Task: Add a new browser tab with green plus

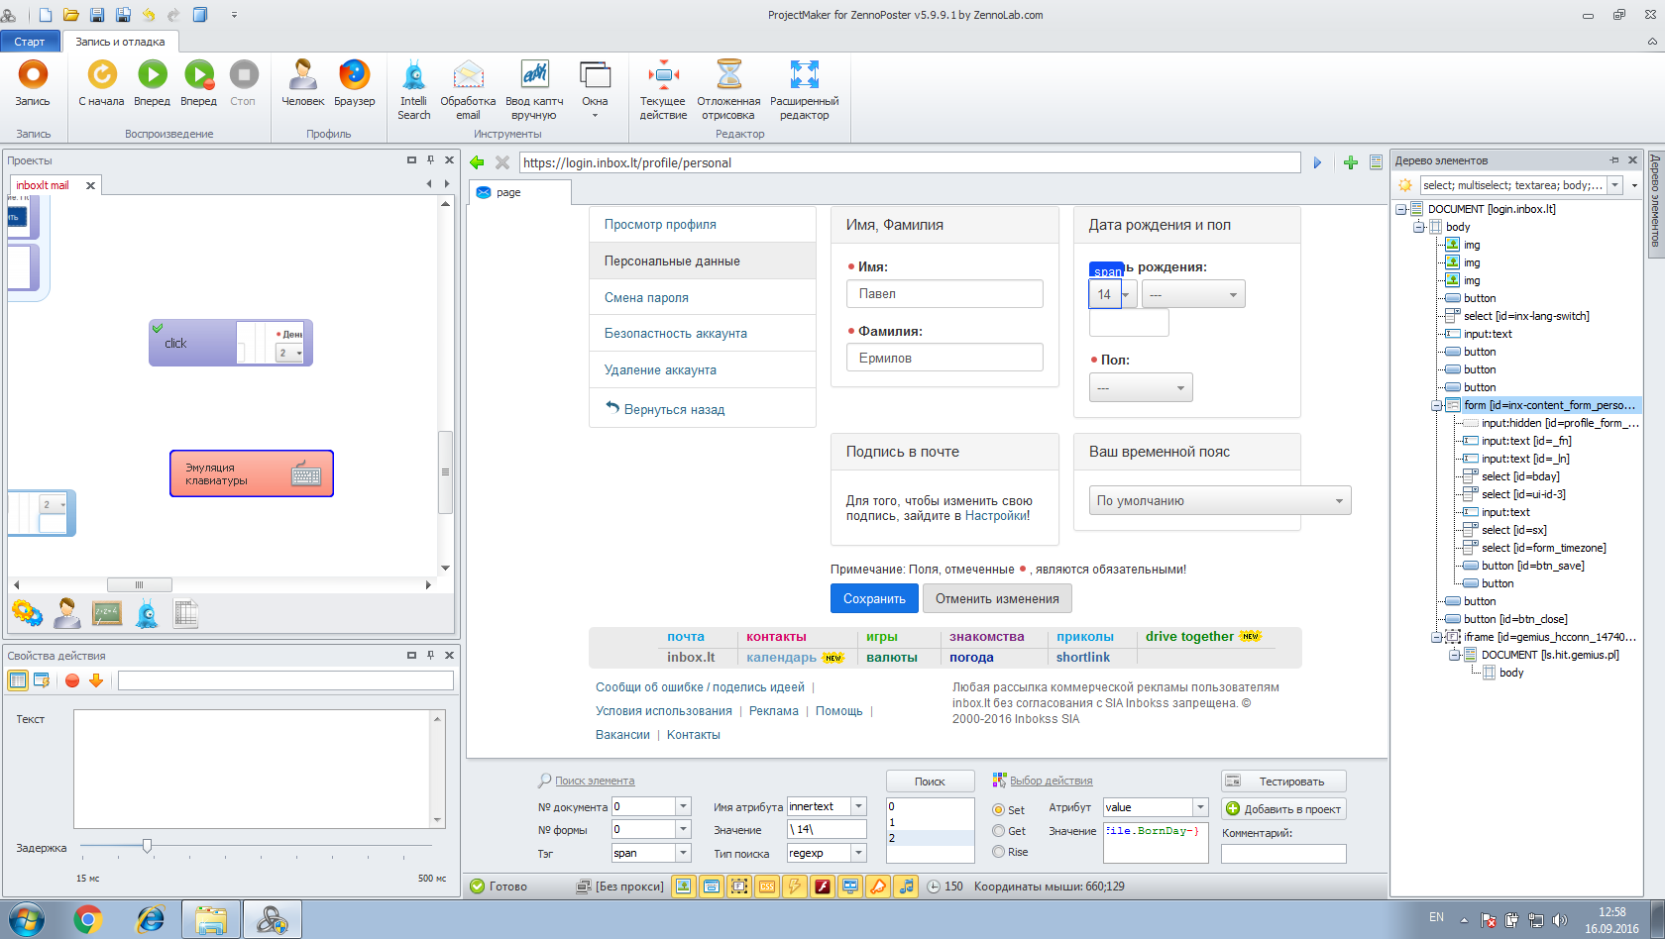Action: point(1350,162)
